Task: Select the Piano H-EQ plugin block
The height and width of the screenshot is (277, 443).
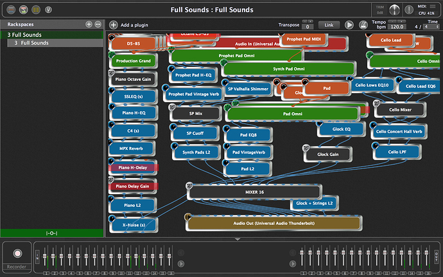Action: pyautogui.click(x=134, y=113)
